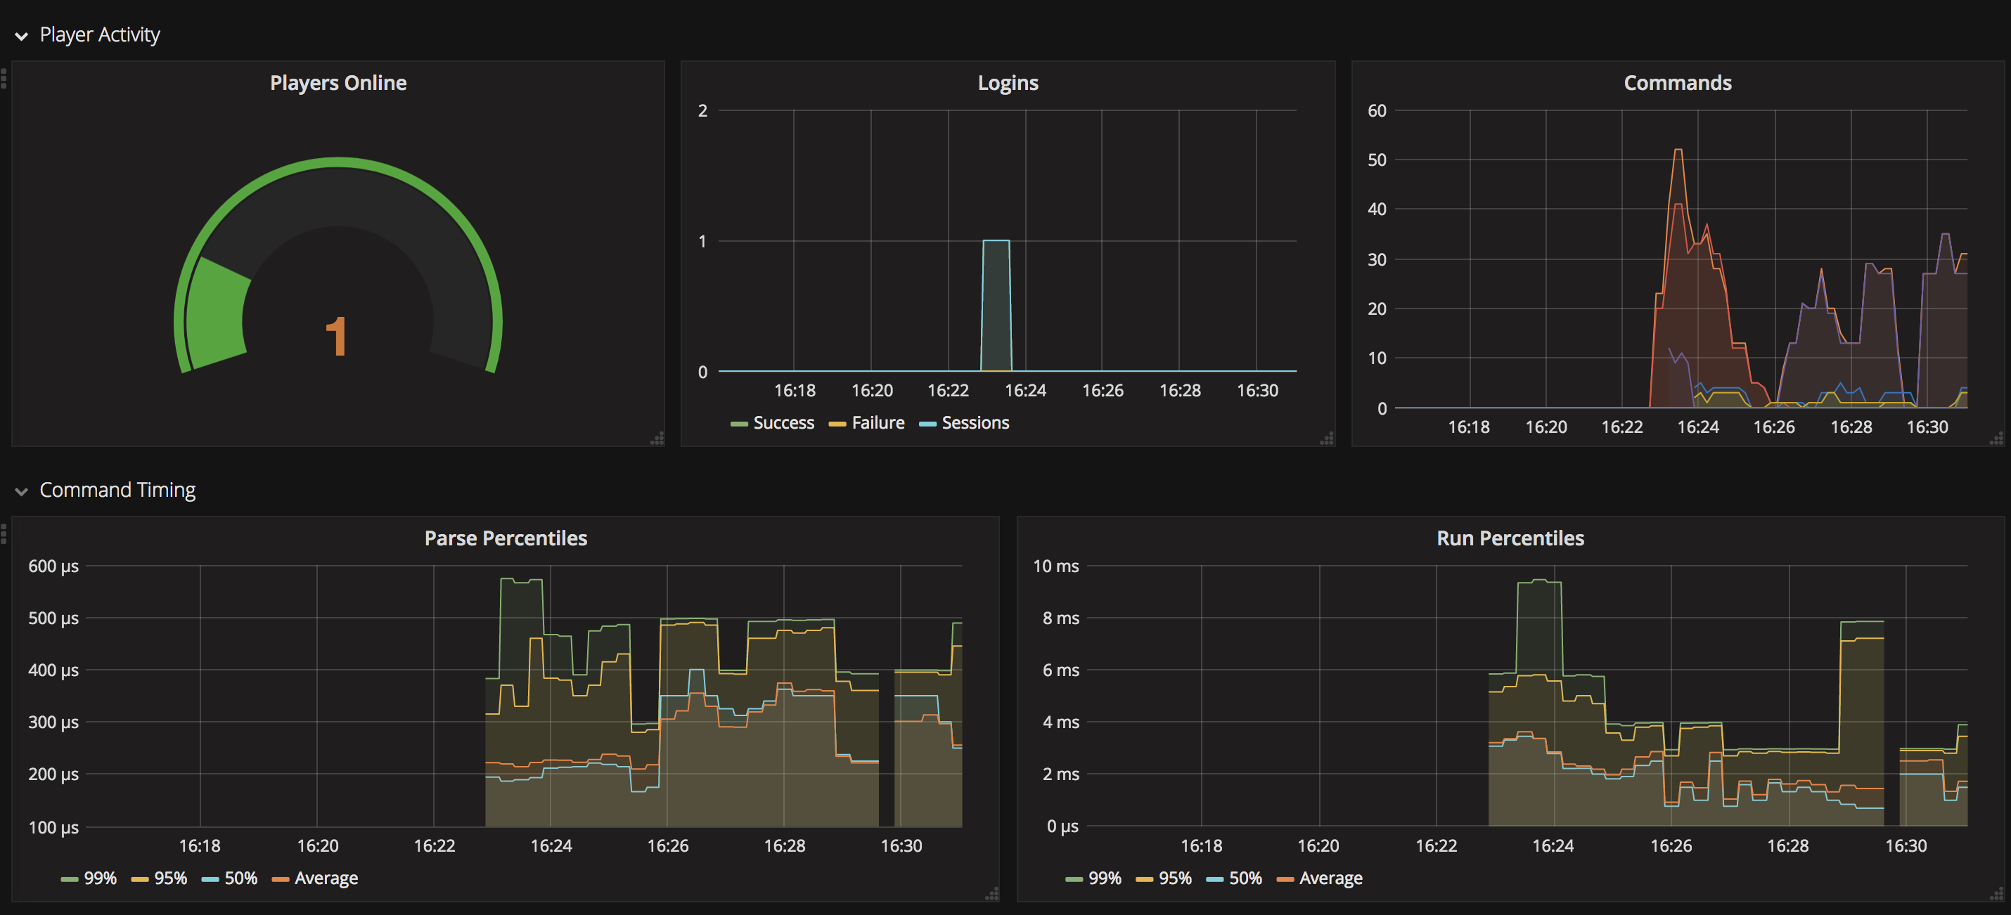Screen dimensions: 2011x915
Task: Toggle 99% series in Parse Percentiles legend
Action: 100,878
